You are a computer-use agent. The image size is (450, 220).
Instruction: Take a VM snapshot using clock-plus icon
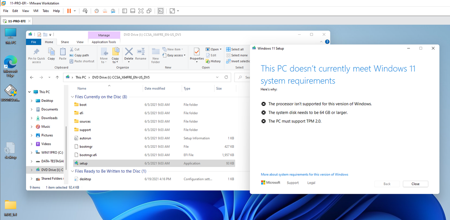pyautogui.click(x=97, y=11)
